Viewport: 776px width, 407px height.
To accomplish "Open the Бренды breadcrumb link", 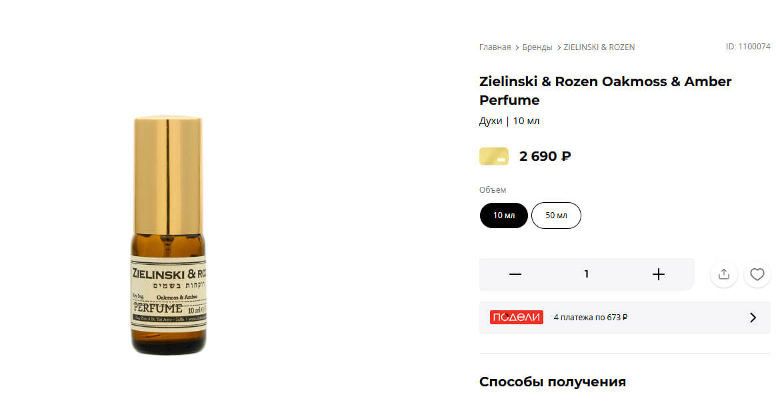I will (x=537, y=47).
